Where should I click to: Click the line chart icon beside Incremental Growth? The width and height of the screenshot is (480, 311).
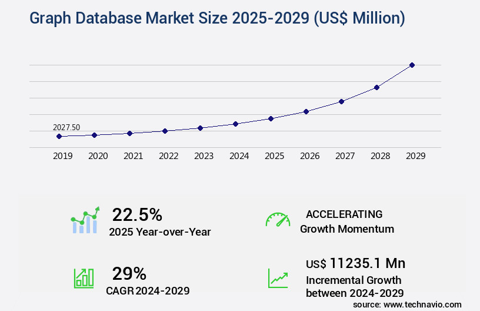click(x=278, y=277)
